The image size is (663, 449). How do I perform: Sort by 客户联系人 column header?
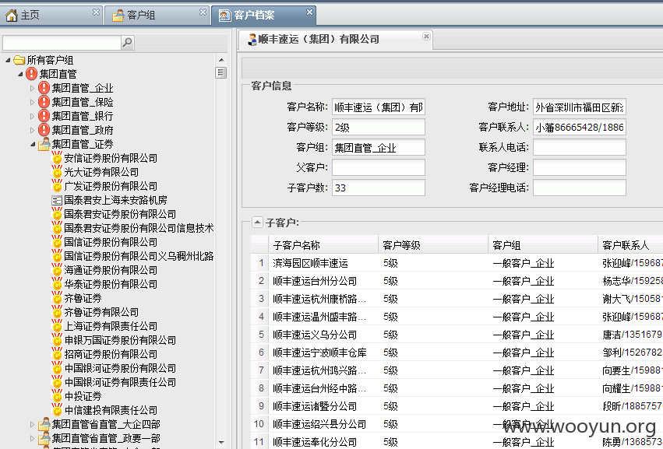coord(630,245)
